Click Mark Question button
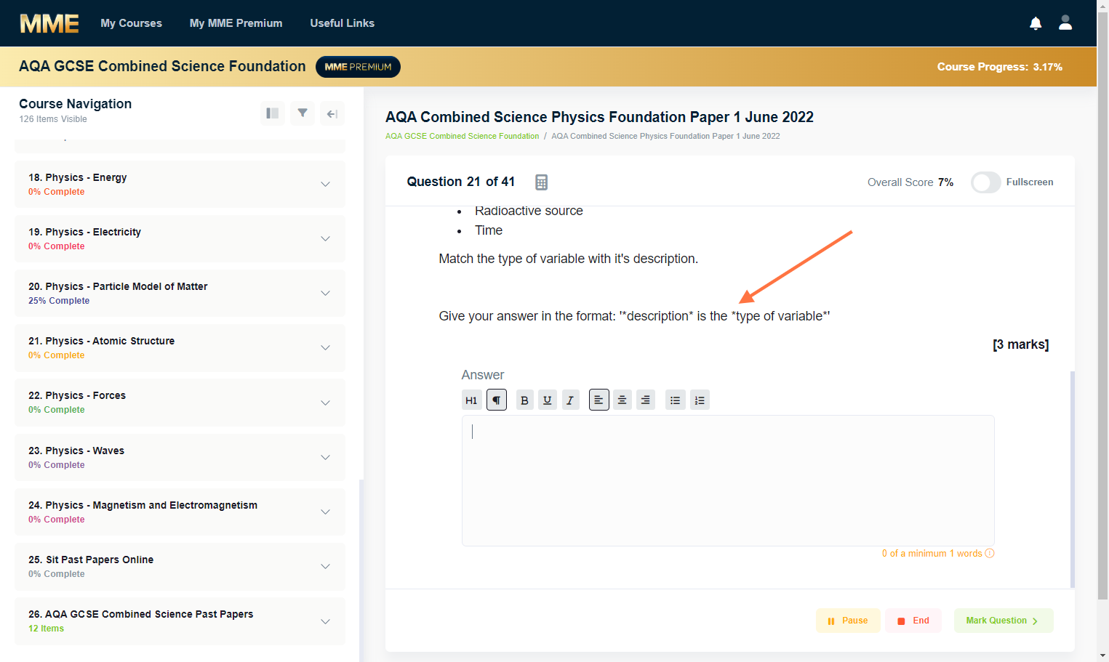Screen dimensions: 1109x662 click(1004, 621)
